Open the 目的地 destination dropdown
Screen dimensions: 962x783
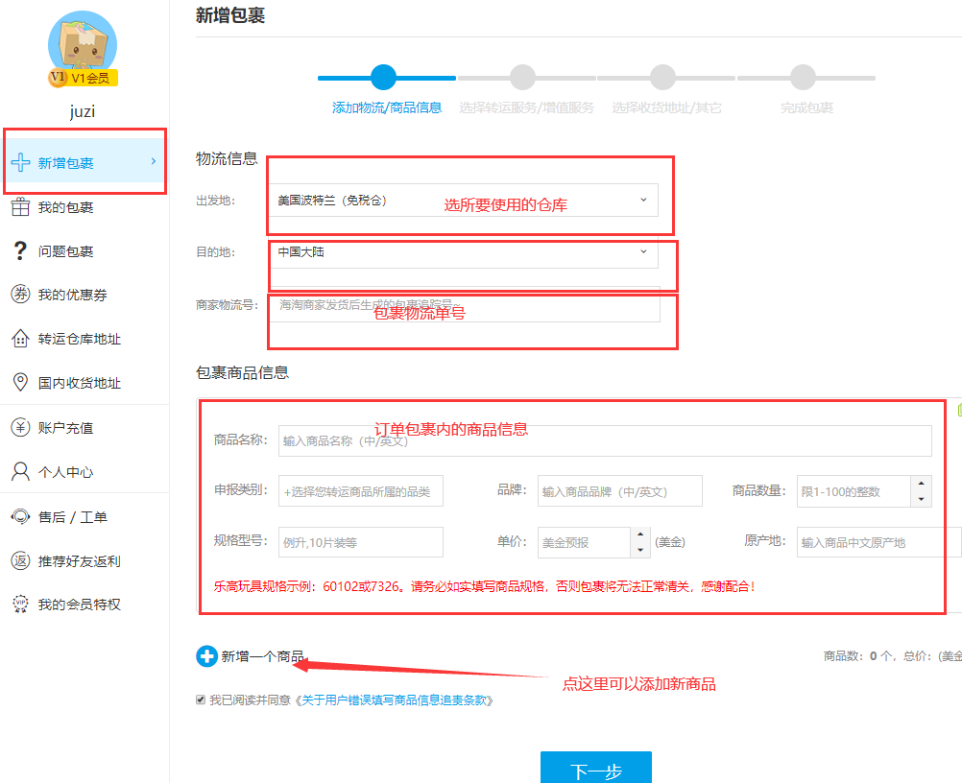(463, 252)
